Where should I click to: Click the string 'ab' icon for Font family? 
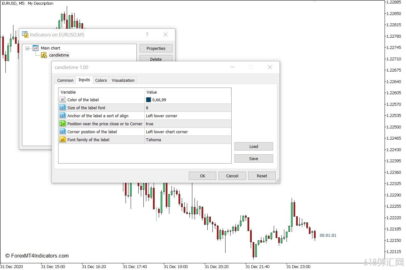pyautogui.click(x=63, y=140)
